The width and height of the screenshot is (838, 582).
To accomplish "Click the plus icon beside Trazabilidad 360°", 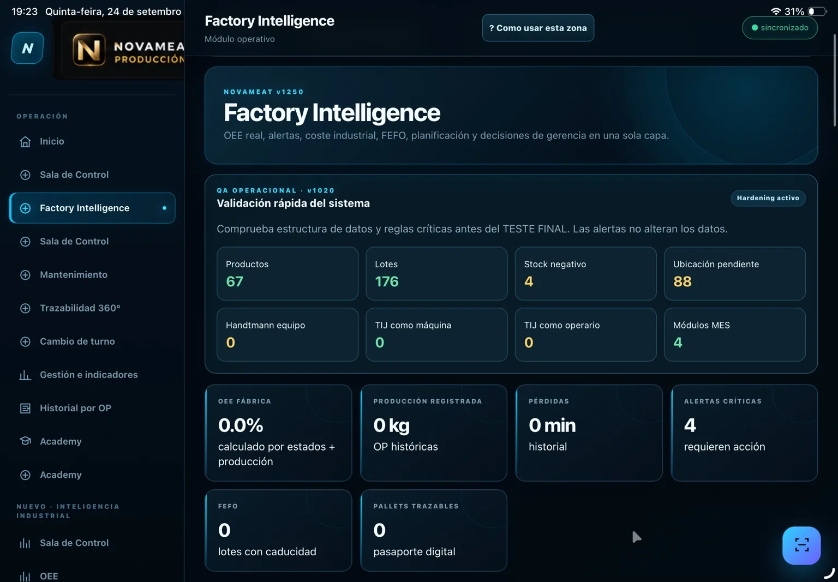I will [x=25, y=308].
